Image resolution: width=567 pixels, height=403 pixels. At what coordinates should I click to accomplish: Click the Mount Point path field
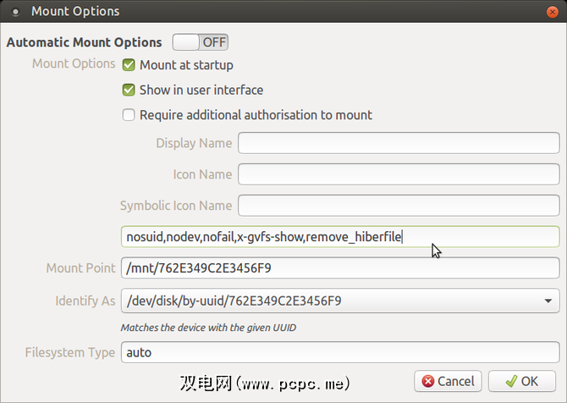339,268
